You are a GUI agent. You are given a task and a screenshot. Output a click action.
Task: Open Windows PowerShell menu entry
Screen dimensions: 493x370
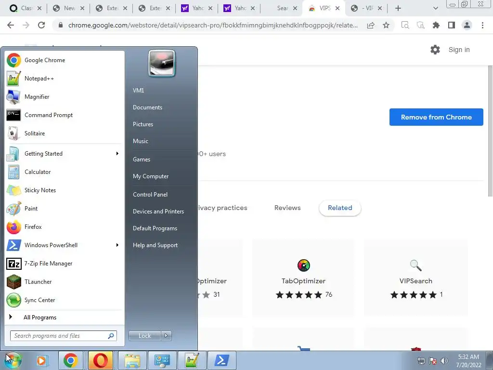pos(65,245)
